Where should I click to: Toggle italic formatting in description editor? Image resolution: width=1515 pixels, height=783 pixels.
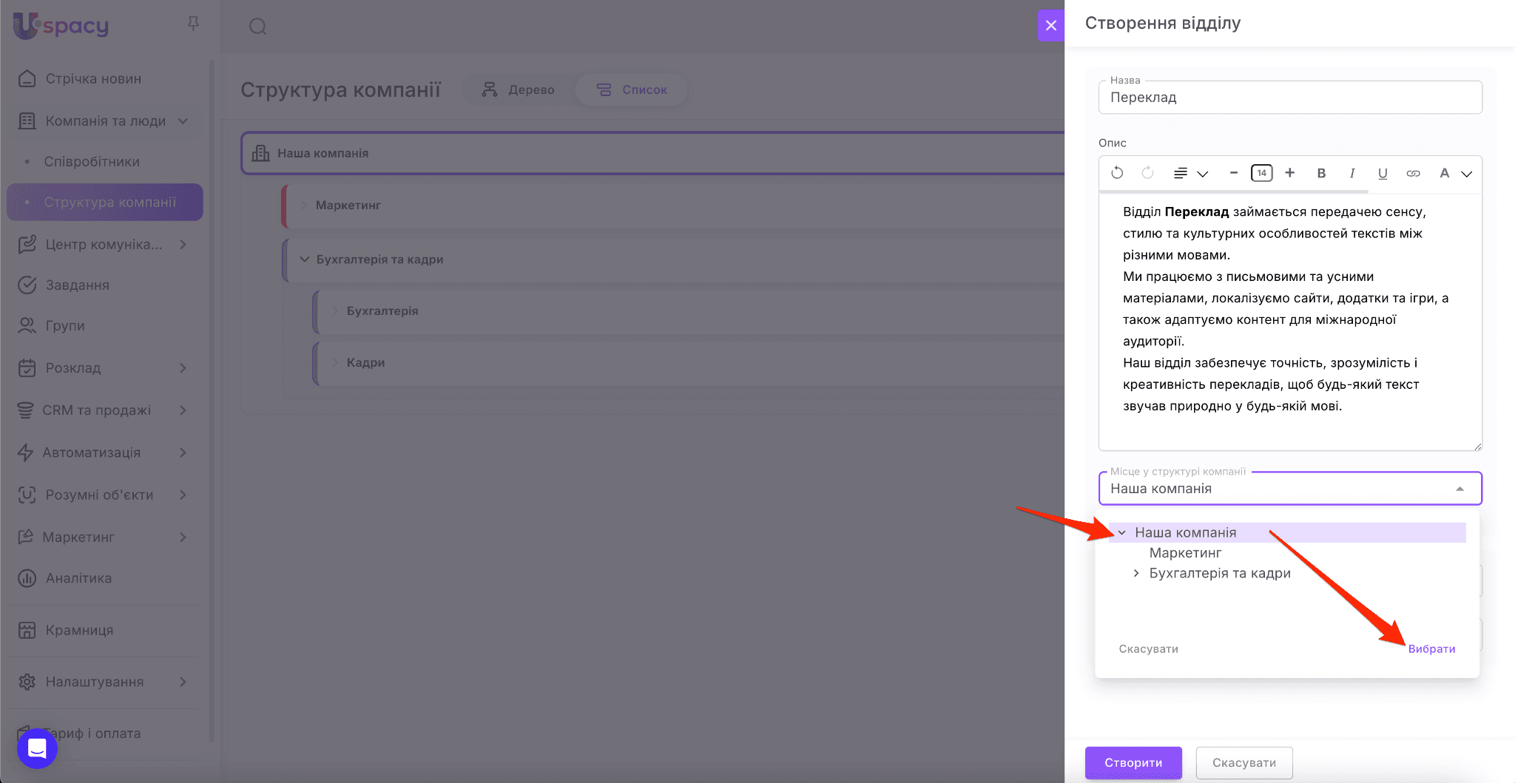click(1352, 173)
